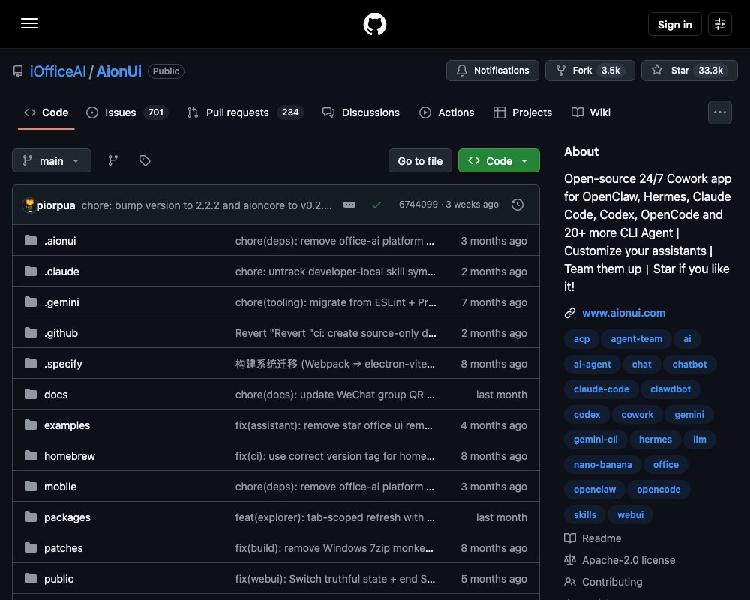
Task: Open the Discussions tab
Action: tap(361, 112)
